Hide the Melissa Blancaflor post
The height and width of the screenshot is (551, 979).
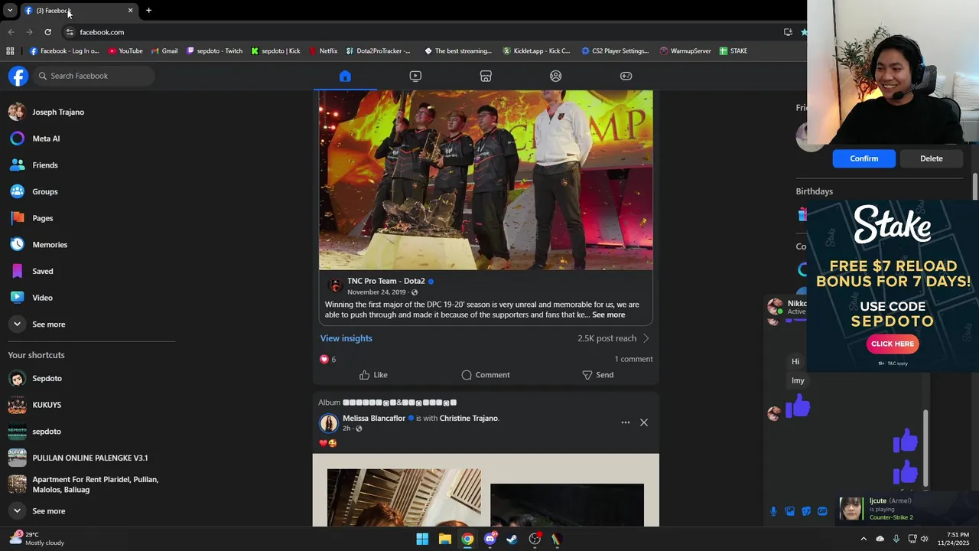pyautogui.click(x=644, y=422)
